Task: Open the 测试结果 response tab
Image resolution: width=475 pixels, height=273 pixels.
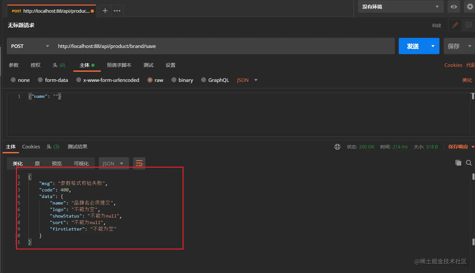Action: coord(77,146)
